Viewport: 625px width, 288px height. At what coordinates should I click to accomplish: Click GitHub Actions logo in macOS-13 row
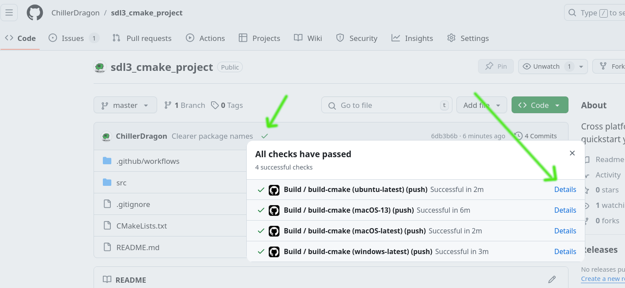pos(274,210)
